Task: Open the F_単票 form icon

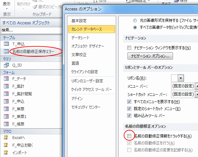Action: coord(6,109)
